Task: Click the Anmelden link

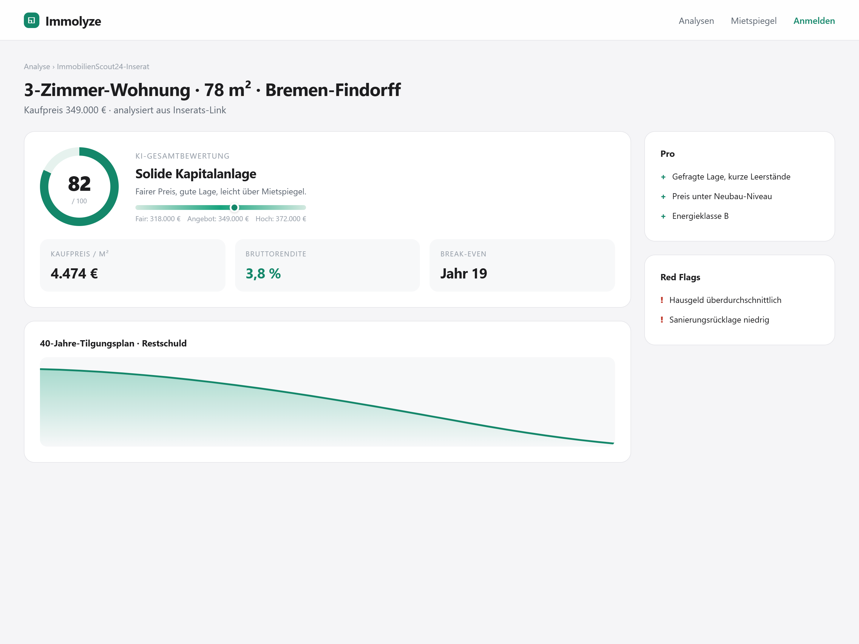Action: click(814, 21)
